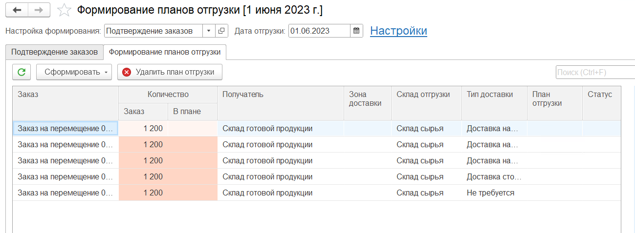Click the back navigation arrow
The width and height of the screenshot is (635, 233).
[17, 10]
